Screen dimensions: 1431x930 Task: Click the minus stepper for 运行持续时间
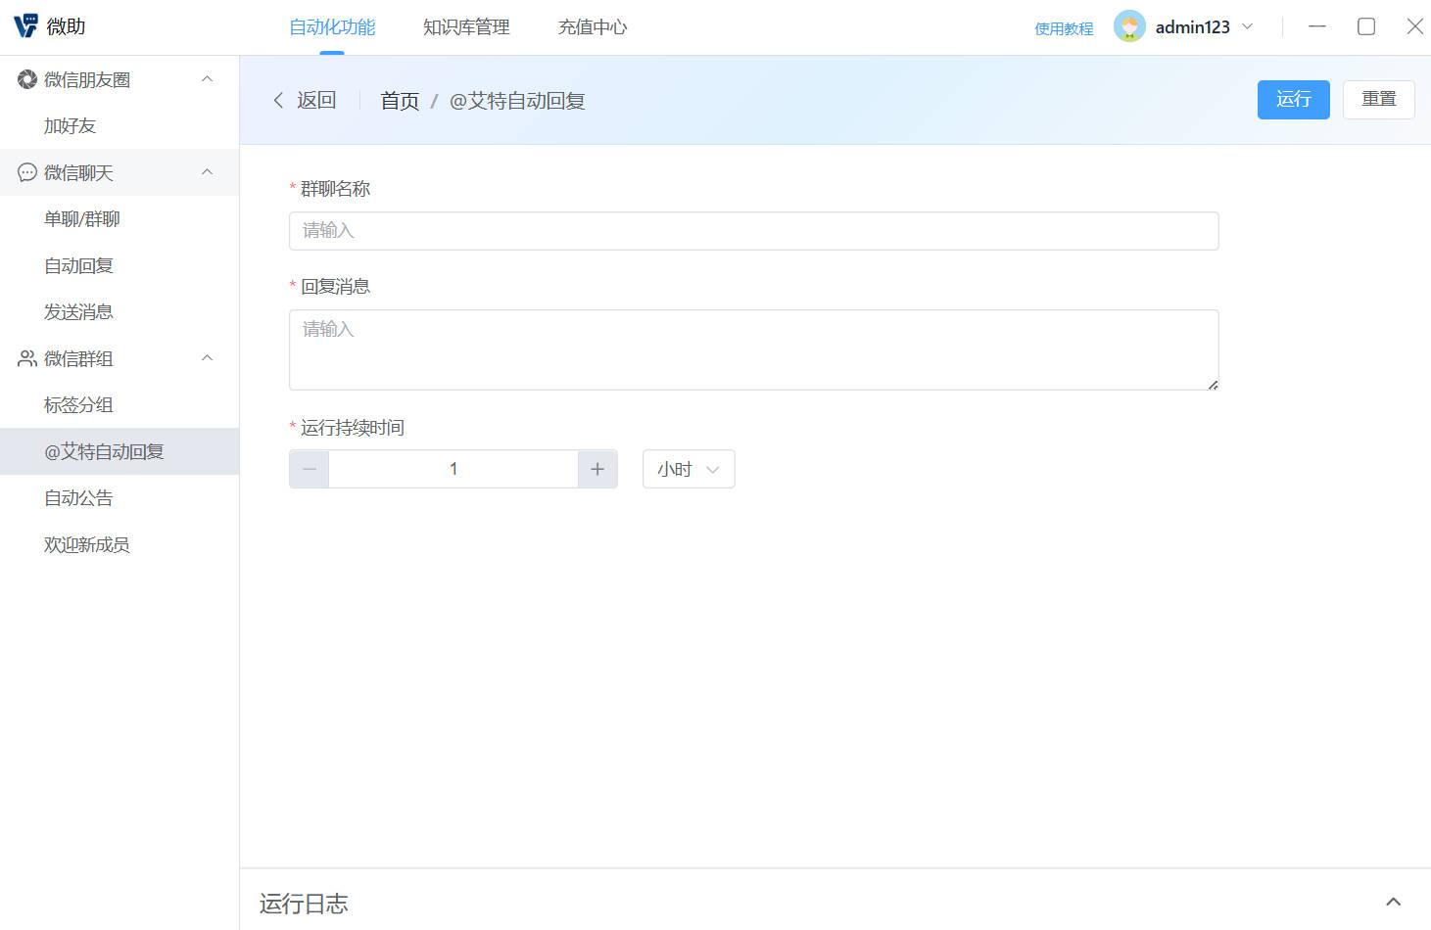click(x=308, y=468)
